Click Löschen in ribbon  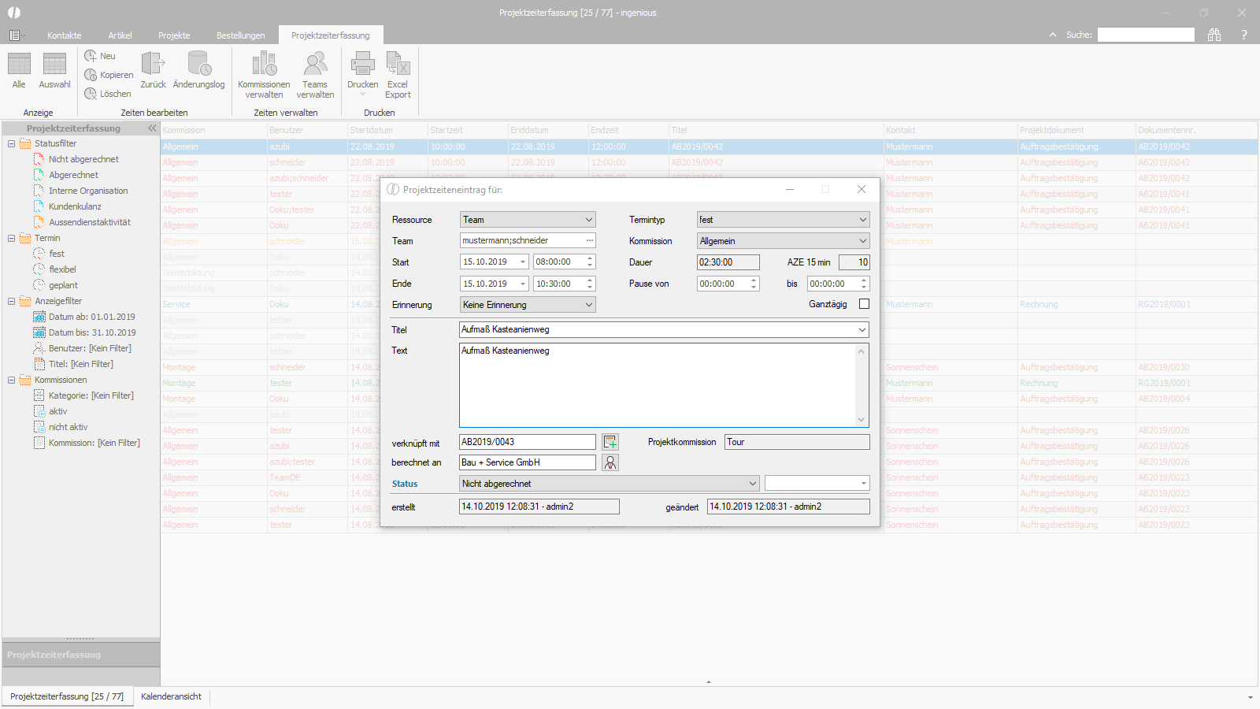point(108,94)
